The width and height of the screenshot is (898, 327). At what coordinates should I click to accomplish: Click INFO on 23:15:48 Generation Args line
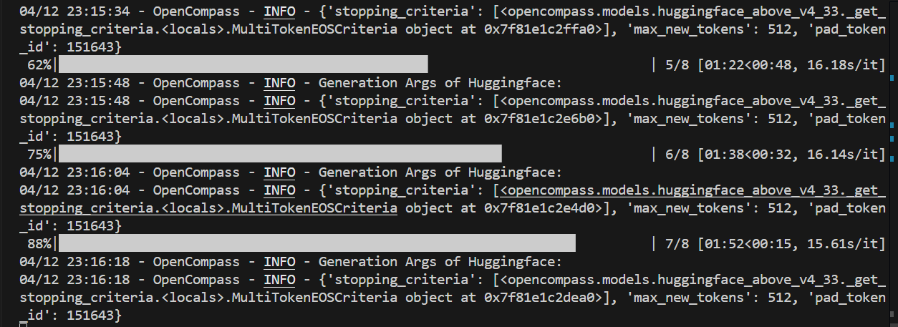tap(279, 82)
